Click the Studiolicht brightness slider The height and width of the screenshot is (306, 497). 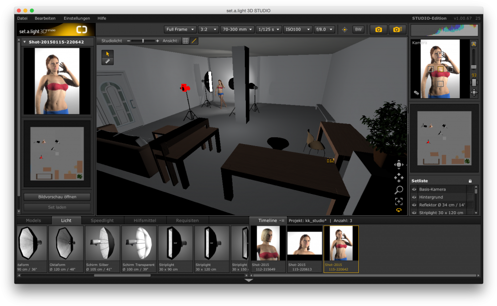coord(143,41)
